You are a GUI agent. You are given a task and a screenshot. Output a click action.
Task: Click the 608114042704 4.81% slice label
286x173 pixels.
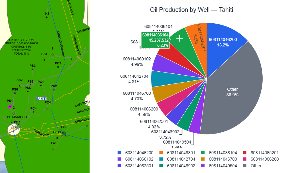tap(134, 79)
